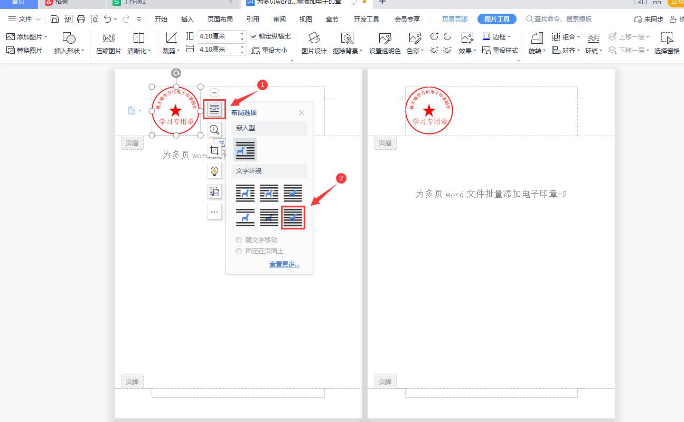Open 环绕 (Wrap) dropdown in ribbon
This screenshot has height=422, width=684.
pos(594,43)
